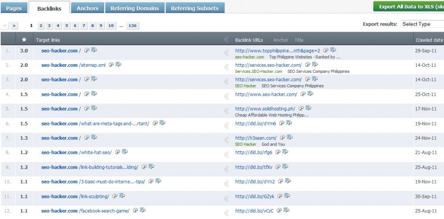The width and height of the screenshot is (444, 219).
Task: Click page-magnifier icon beside target link in row 1
Action: tap(87, 50)
